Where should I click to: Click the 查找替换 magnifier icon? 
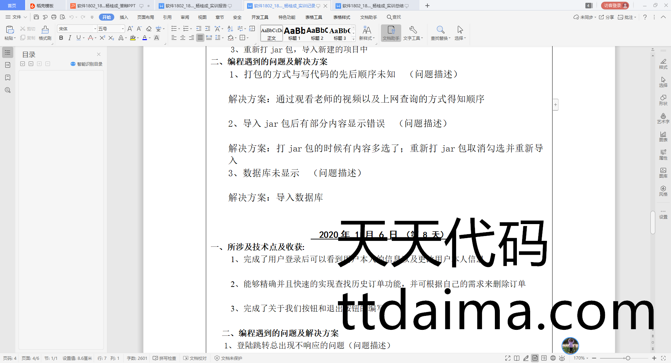(x=440, y=30)
